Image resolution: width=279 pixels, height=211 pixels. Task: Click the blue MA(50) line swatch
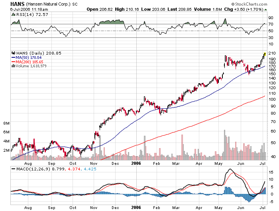point(14,58)
